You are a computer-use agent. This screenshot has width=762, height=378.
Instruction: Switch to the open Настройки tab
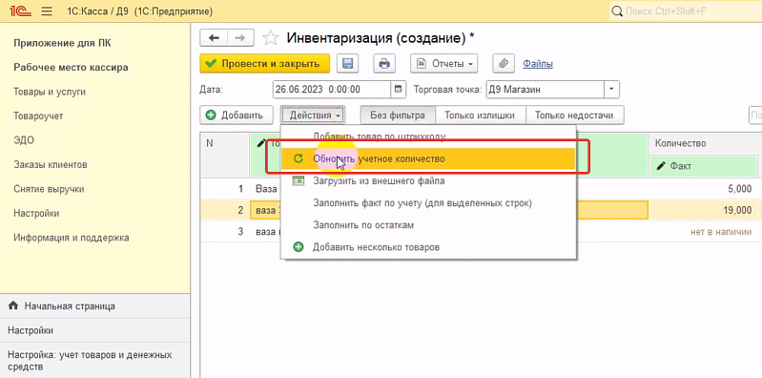point(94,330)
